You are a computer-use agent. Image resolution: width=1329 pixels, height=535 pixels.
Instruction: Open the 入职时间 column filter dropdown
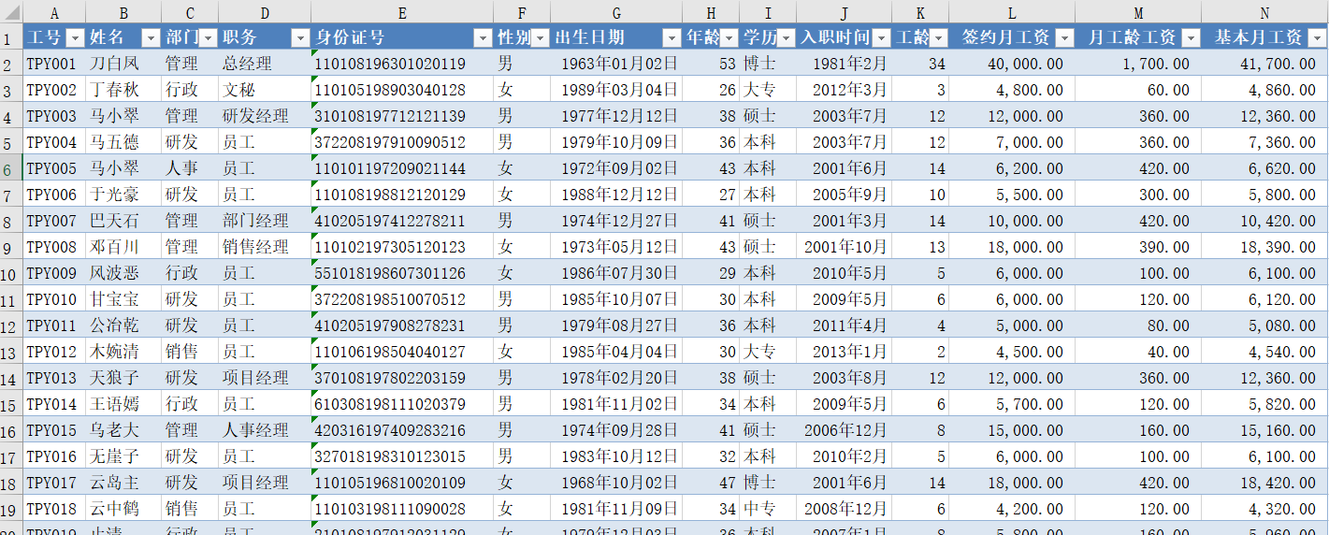(x=881, y=38)
